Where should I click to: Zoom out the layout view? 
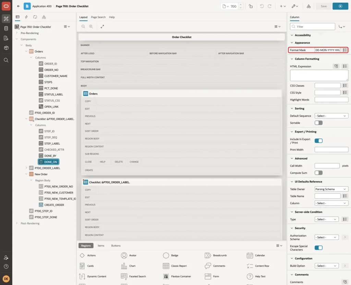coord(83,27)
